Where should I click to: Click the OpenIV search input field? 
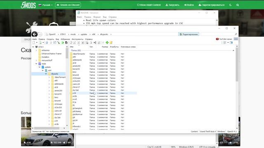(217, 34)
